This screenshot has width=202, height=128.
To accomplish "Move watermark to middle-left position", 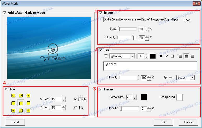I will [x=13, y=103].
